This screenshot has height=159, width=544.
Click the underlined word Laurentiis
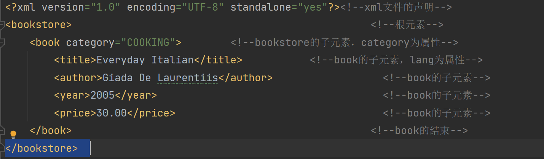coord(187,78)
